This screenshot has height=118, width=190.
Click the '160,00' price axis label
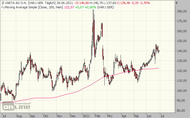[182, 31]
